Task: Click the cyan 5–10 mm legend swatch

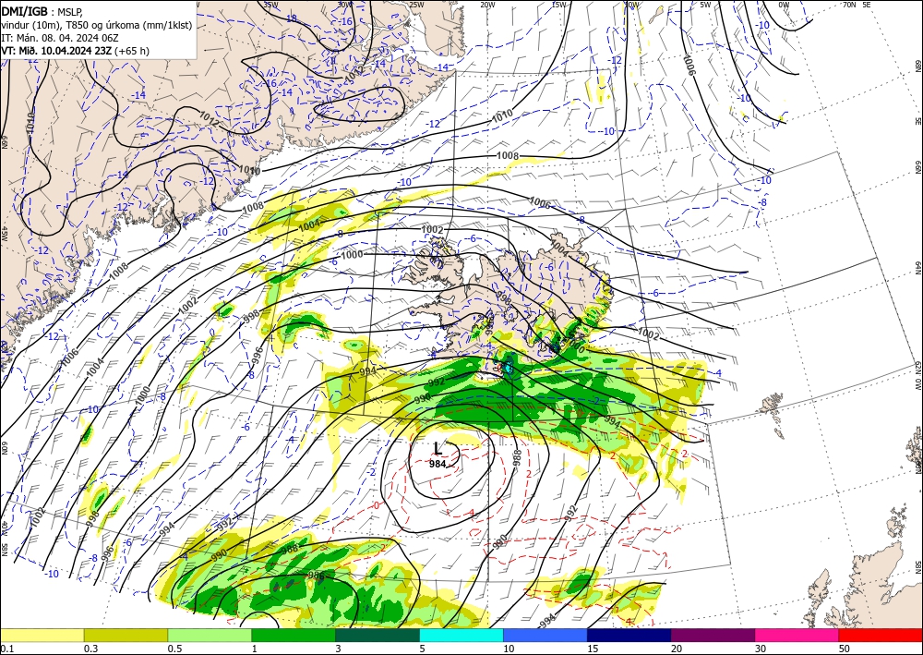Action: tap(461, 635)
